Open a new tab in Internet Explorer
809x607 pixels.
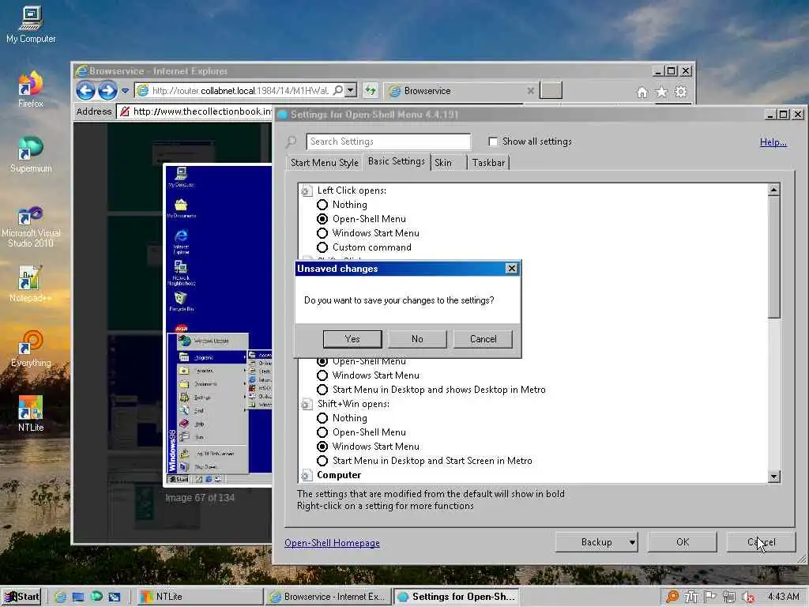tap(551, 91)
